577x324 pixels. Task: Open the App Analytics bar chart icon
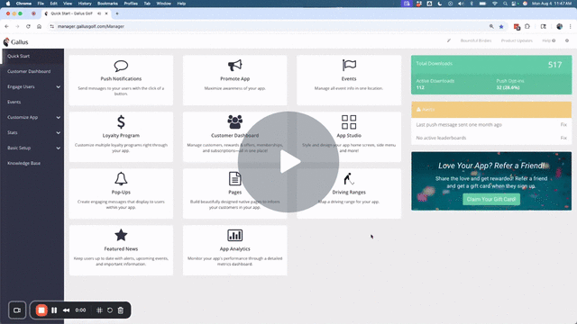click(234, 235)
